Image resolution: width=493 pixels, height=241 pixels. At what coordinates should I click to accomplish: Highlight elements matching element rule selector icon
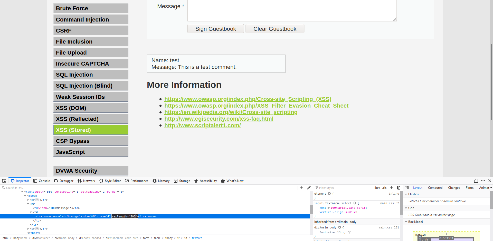(x=329, y=194)
